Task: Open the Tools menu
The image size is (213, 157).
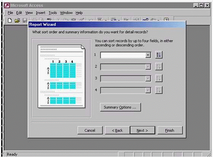Action: point(53,13)
